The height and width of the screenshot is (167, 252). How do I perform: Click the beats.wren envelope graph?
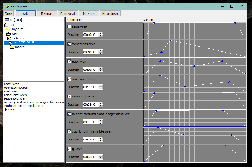click(x=195, y=31)
